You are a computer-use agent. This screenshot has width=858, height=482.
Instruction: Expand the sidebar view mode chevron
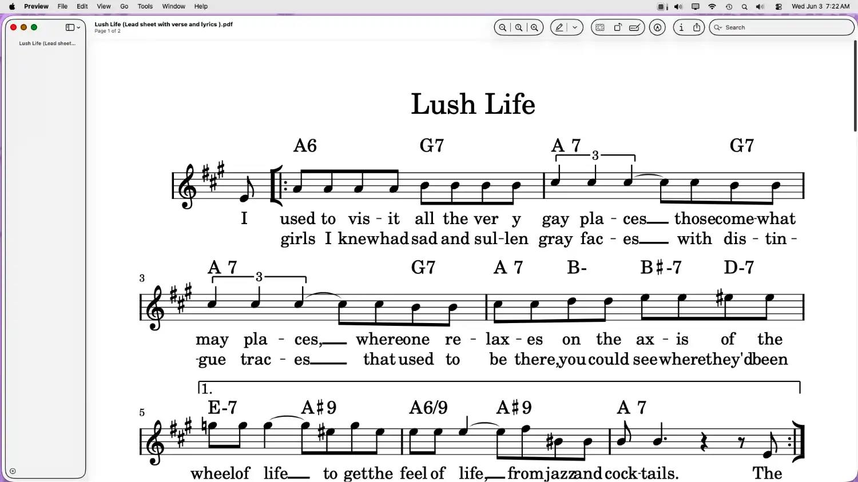click(78, 27)
